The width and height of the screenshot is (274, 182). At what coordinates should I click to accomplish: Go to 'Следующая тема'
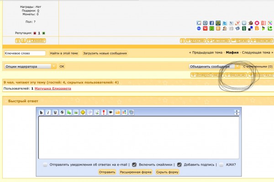pos(256,53)
